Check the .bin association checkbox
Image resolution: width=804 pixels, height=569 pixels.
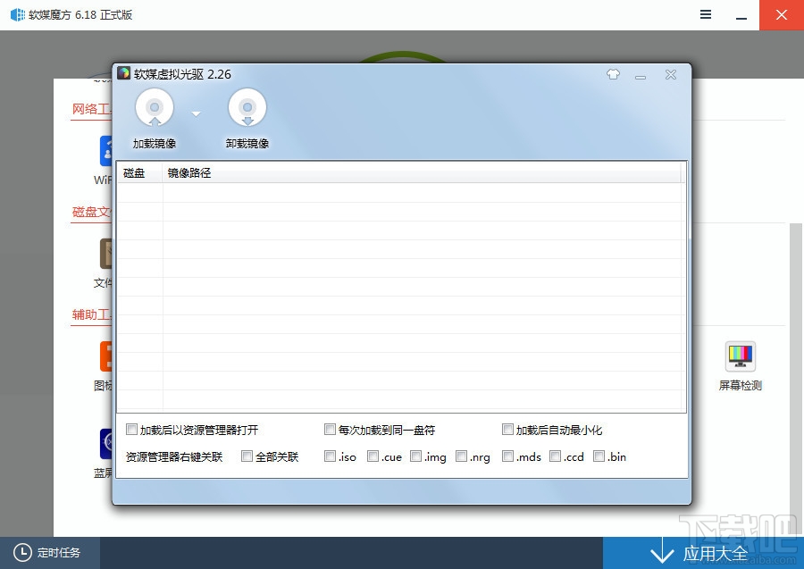point(599,456)
